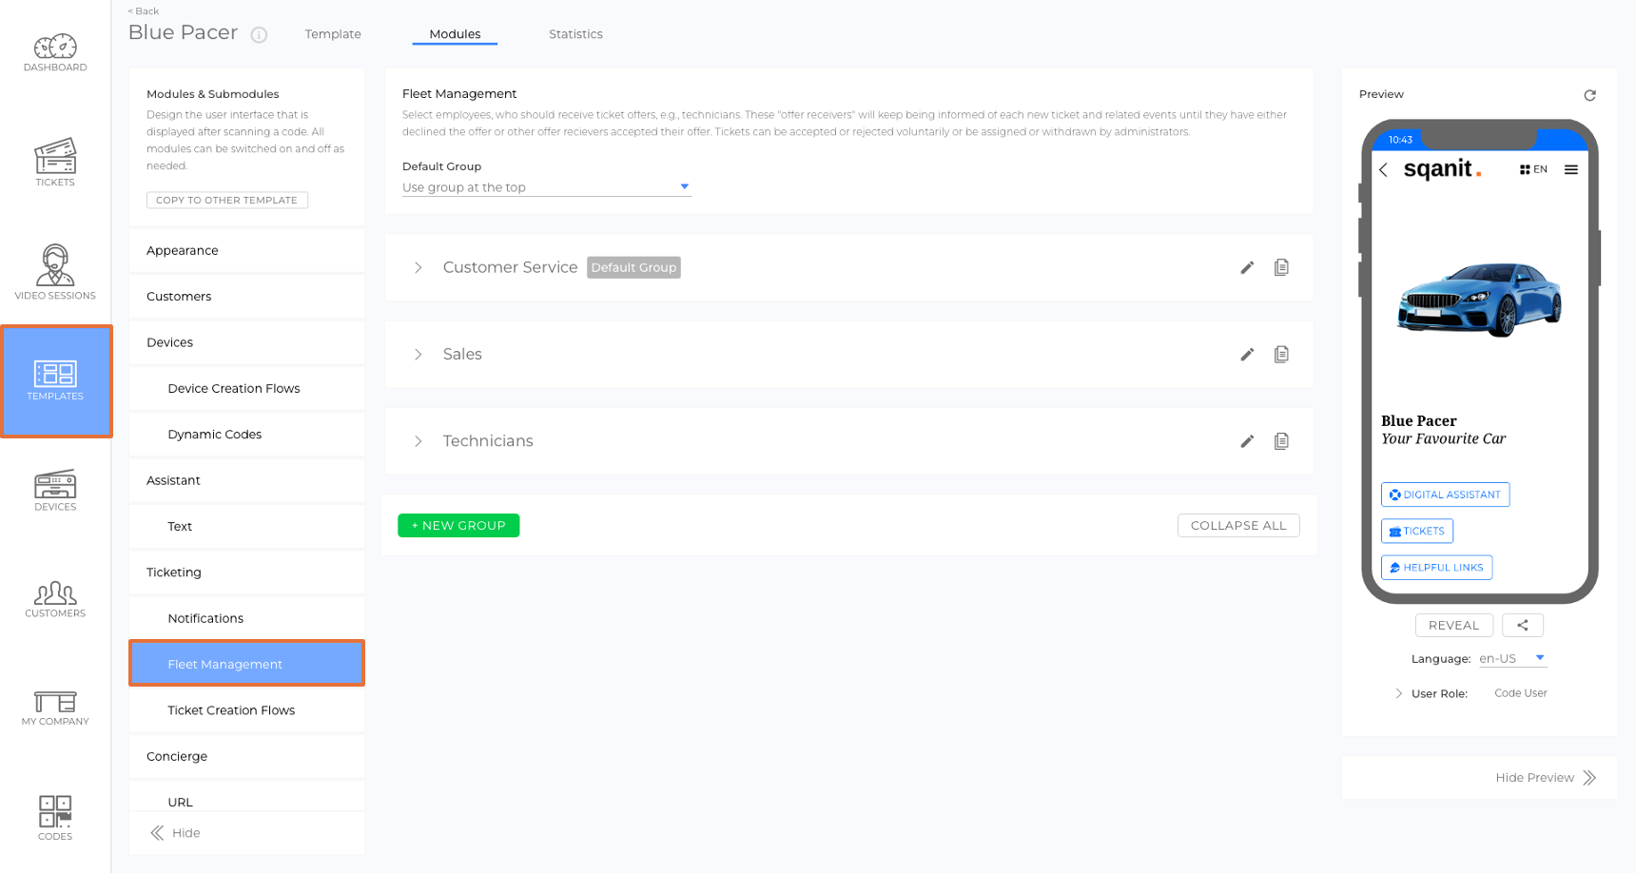The image size is (1636, 873).
Task: Click the Code User role value
Action: 1520,693
